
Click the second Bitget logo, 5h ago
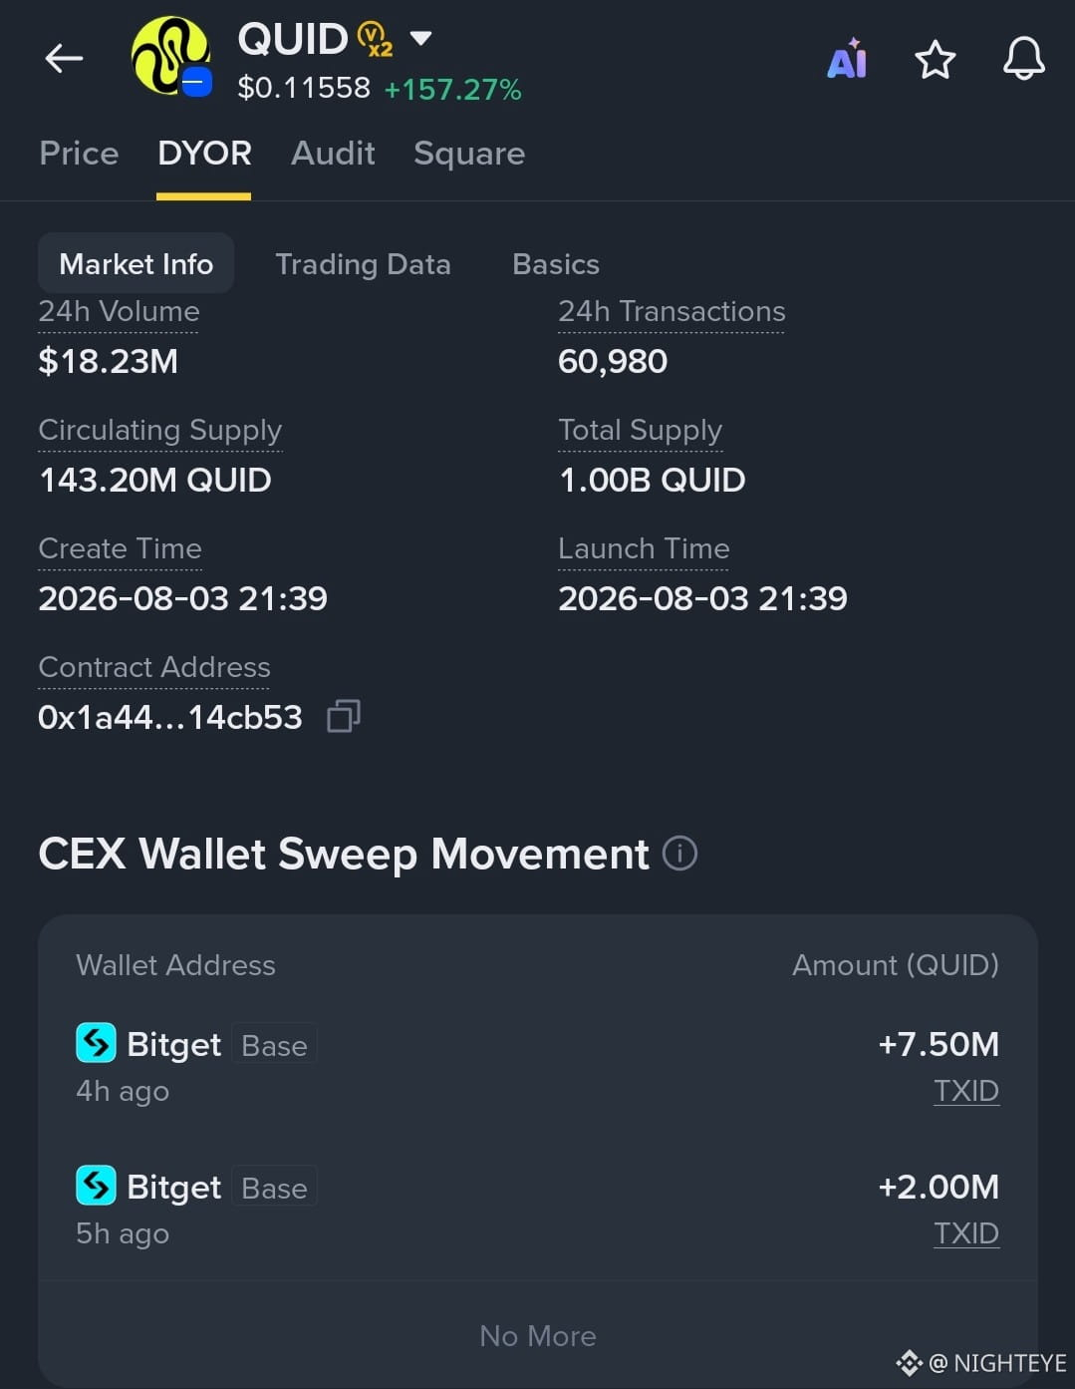[96, 1186]
